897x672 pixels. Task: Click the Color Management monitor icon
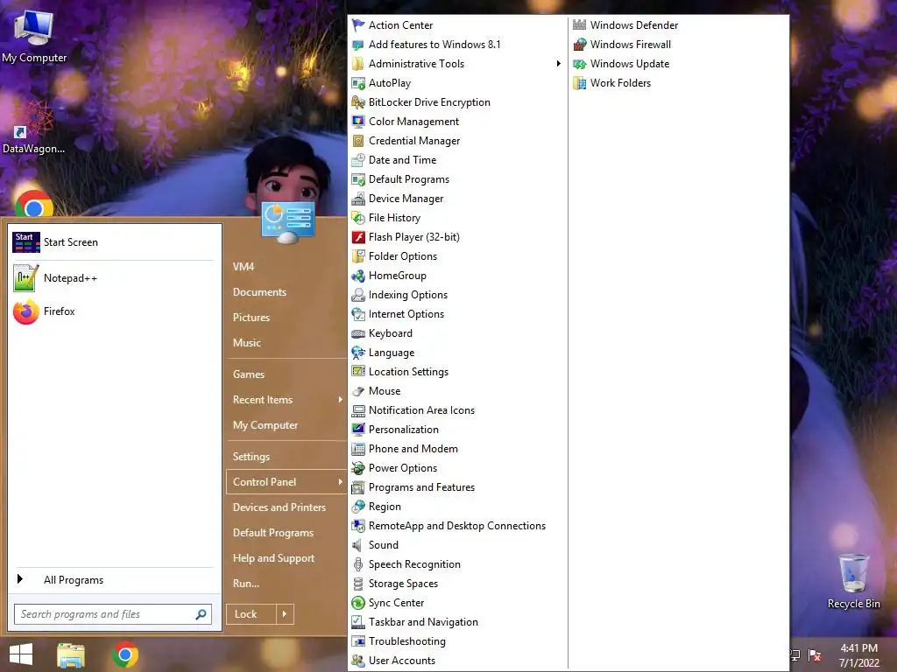(x=358, y=122)
